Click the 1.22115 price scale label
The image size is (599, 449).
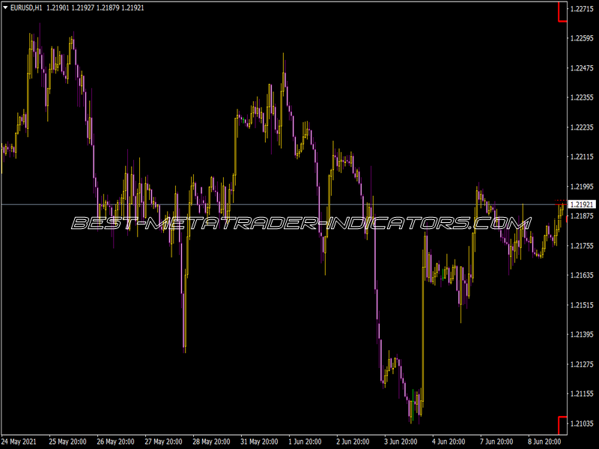582,156
